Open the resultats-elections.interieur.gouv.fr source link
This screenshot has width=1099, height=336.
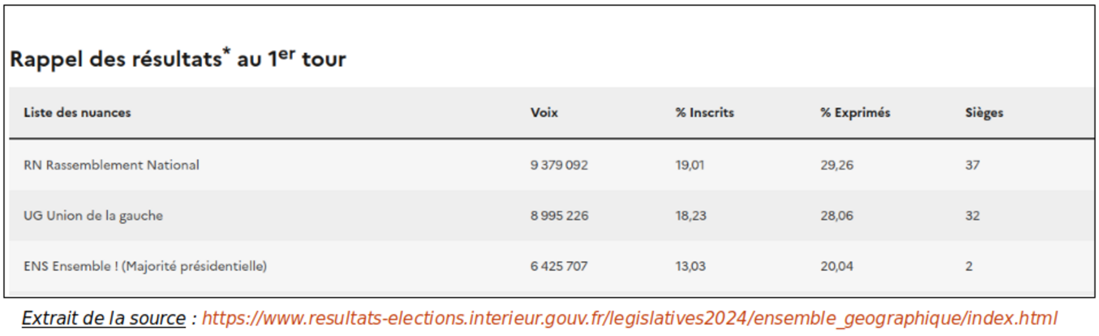(x=629, y=319)
